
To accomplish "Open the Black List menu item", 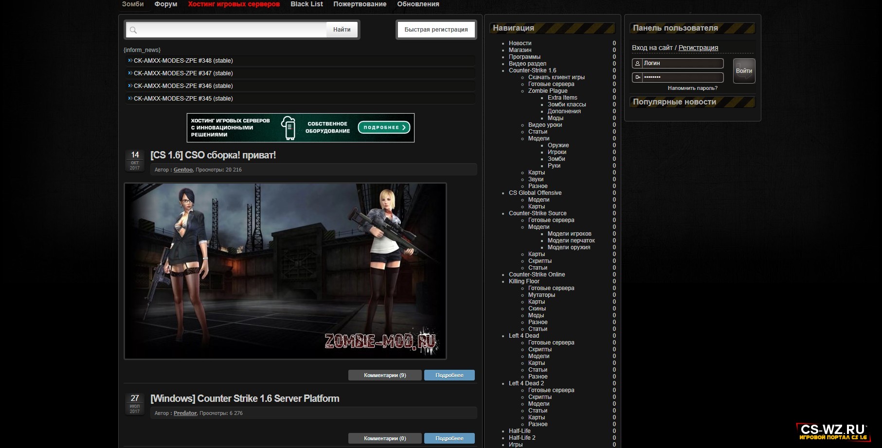I will coord(306,4).
